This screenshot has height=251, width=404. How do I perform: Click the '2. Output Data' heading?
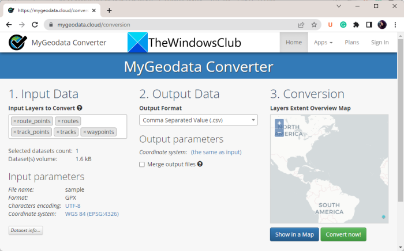click(179, 94)
